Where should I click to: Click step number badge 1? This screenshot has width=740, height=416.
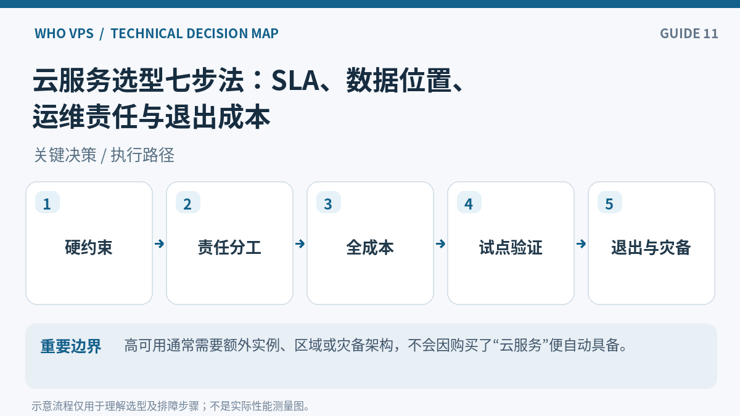point(47,203)
